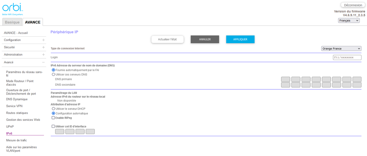Select Configuration automatique radio button
This screenshot has height=156, width=367.
coord(53,113)
